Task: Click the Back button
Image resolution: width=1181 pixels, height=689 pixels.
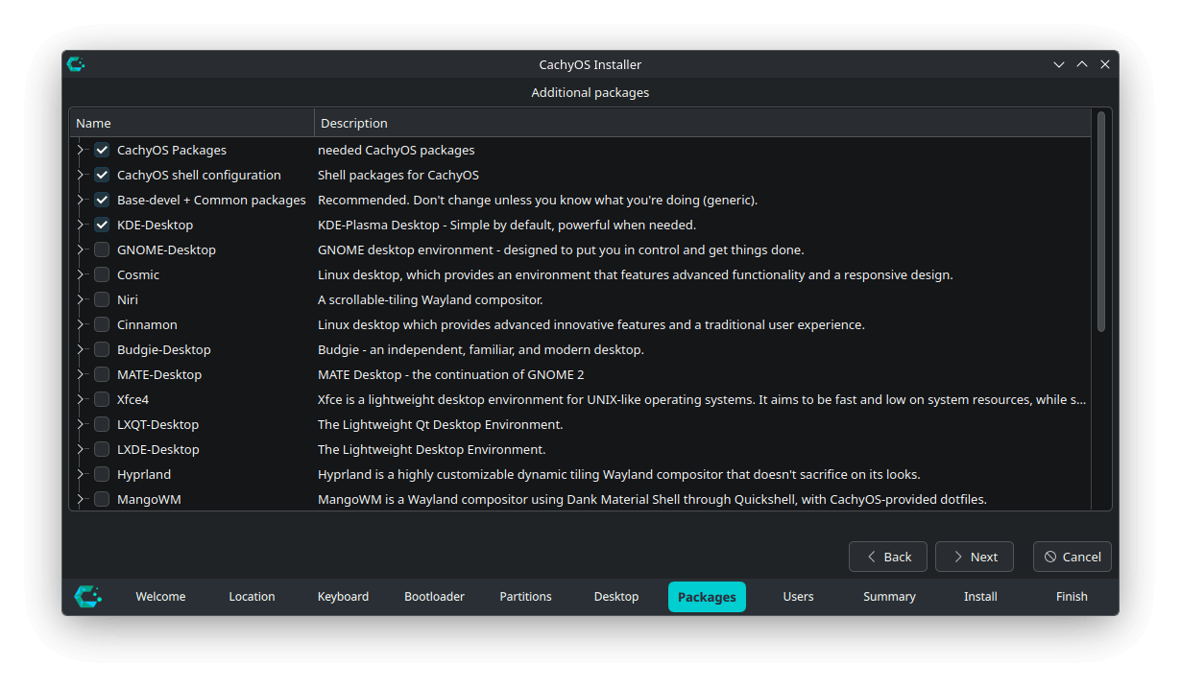Action: point(888,557)
